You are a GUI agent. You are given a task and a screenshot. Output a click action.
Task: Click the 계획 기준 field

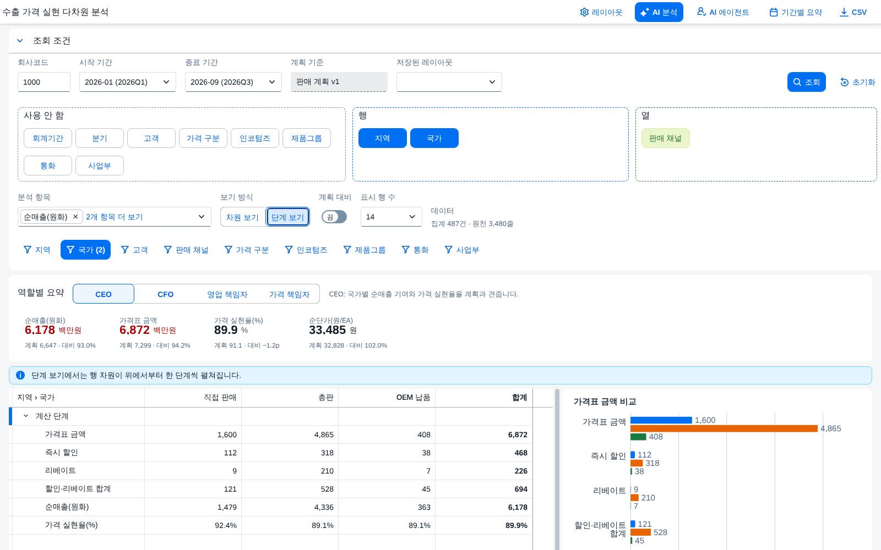[x=339, y=82]
